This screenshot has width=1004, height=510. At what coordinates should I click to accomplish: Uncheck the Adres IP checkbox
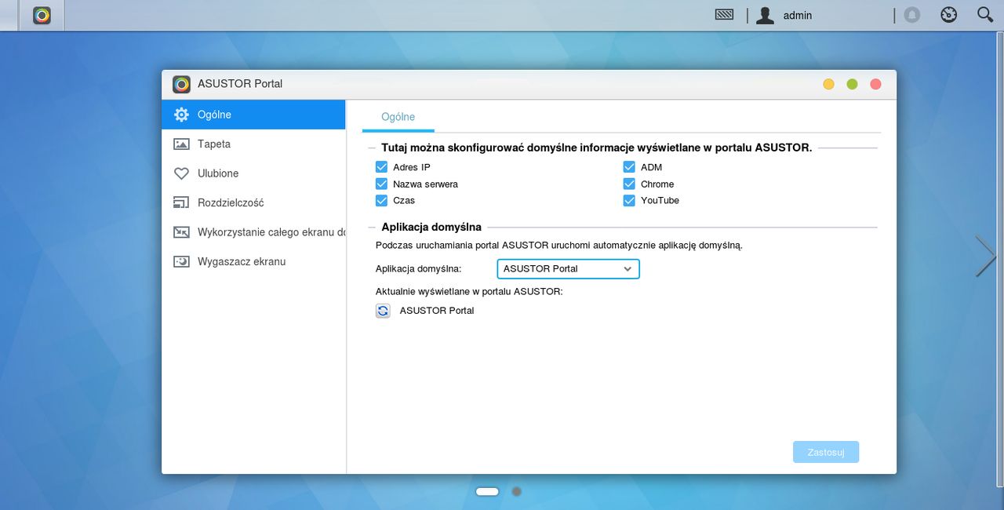click(x=381, y=167)
